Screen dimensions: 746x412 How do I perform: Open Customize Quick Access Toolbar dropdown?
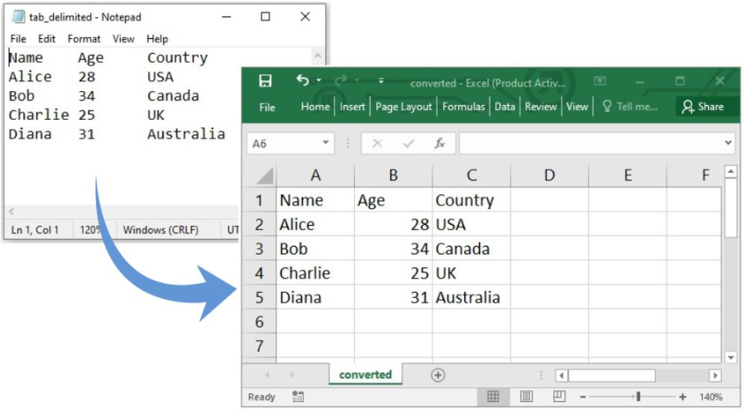381,81
